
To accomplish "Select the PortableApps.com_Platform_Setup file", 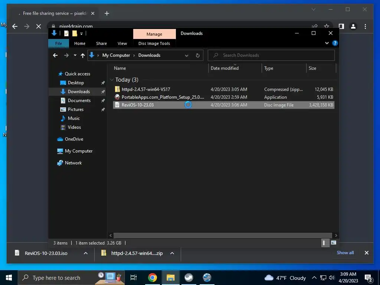I will click(223, 97).
